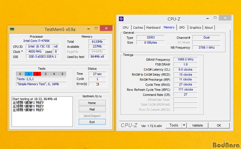241x149 pixels.
Task: Click the Mail button in TestMem5
Action: click(x=92, y=109)
